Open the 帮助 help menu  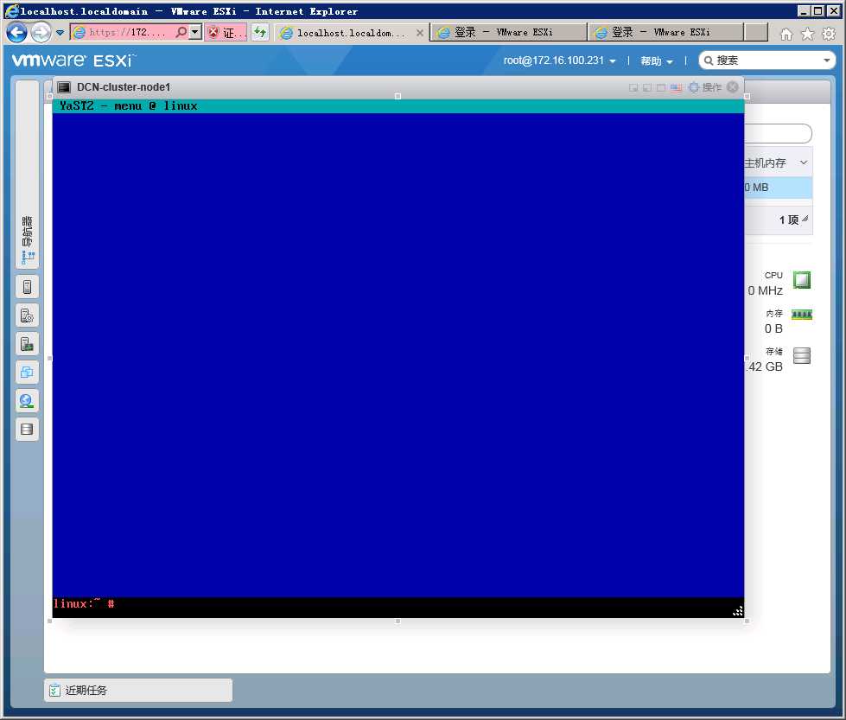657,61
